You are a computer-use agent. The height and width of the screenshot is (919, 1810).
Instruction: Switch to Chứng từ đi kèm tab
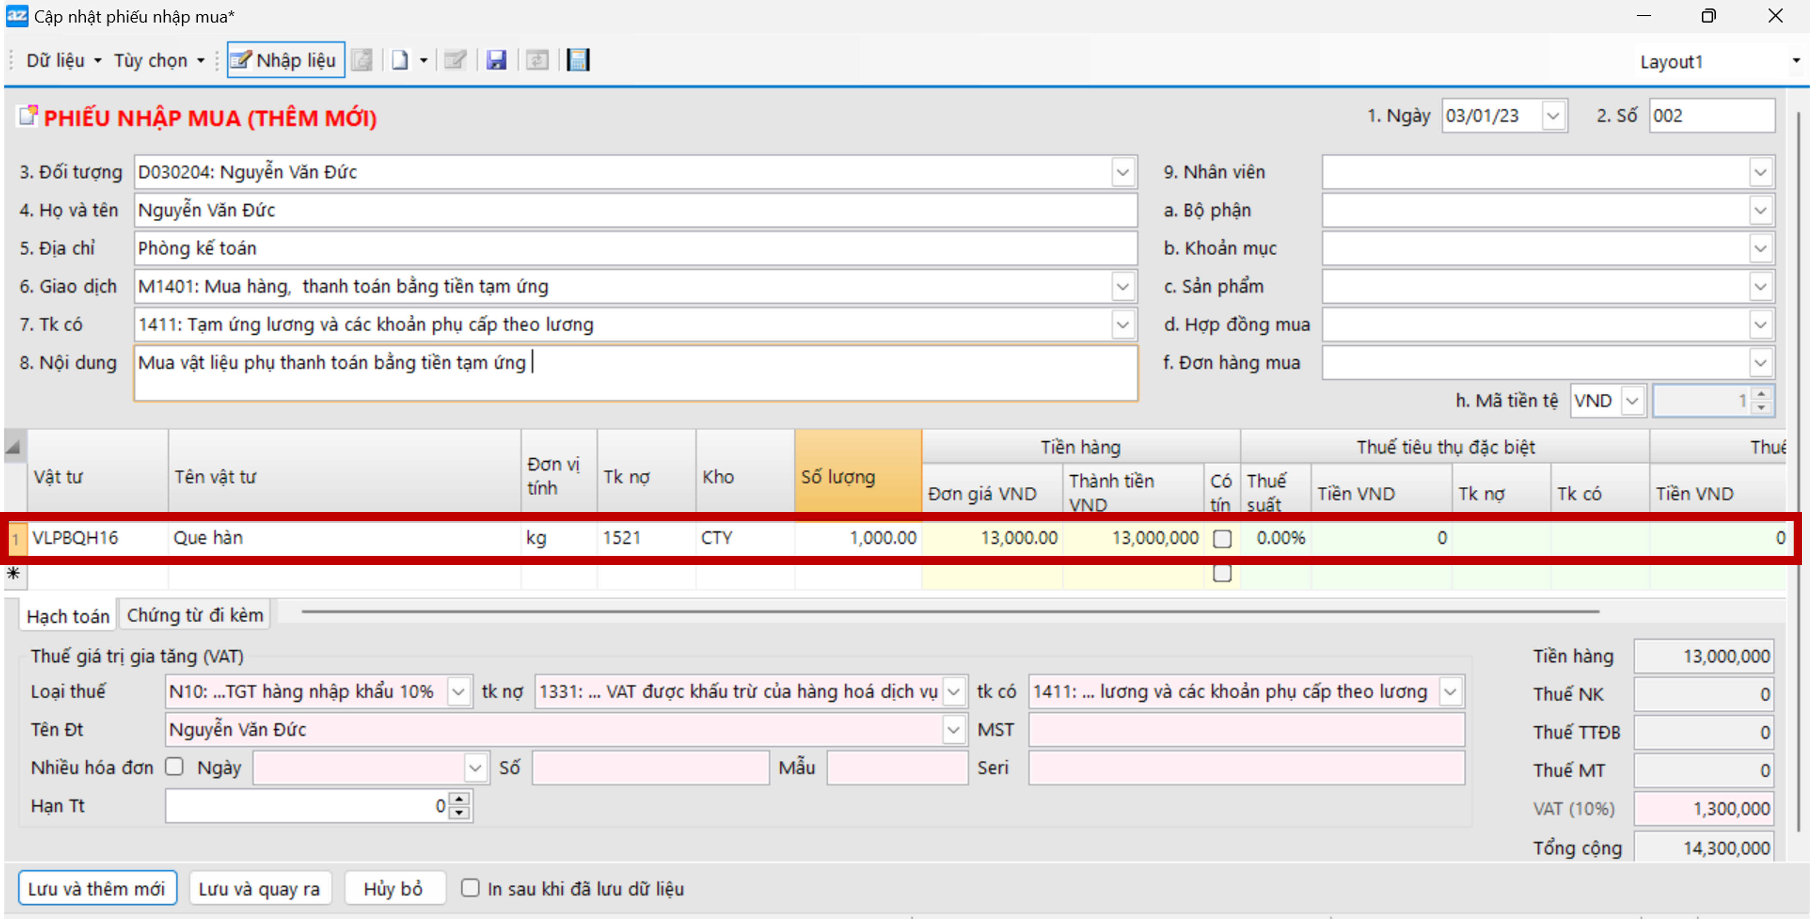coord(195,616)
